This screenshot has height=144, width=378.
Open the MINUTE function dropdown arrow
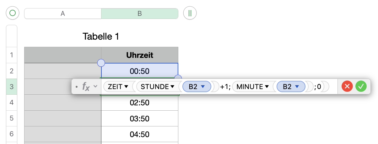267,86
